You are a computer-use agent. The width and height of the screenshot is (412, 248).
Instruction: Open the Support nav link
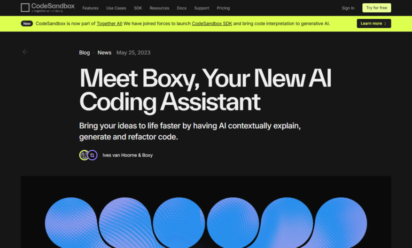coord(202,8)
